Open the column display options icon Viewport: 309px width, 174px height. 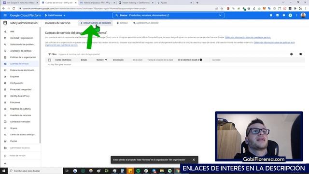click(x=300, y=54)
